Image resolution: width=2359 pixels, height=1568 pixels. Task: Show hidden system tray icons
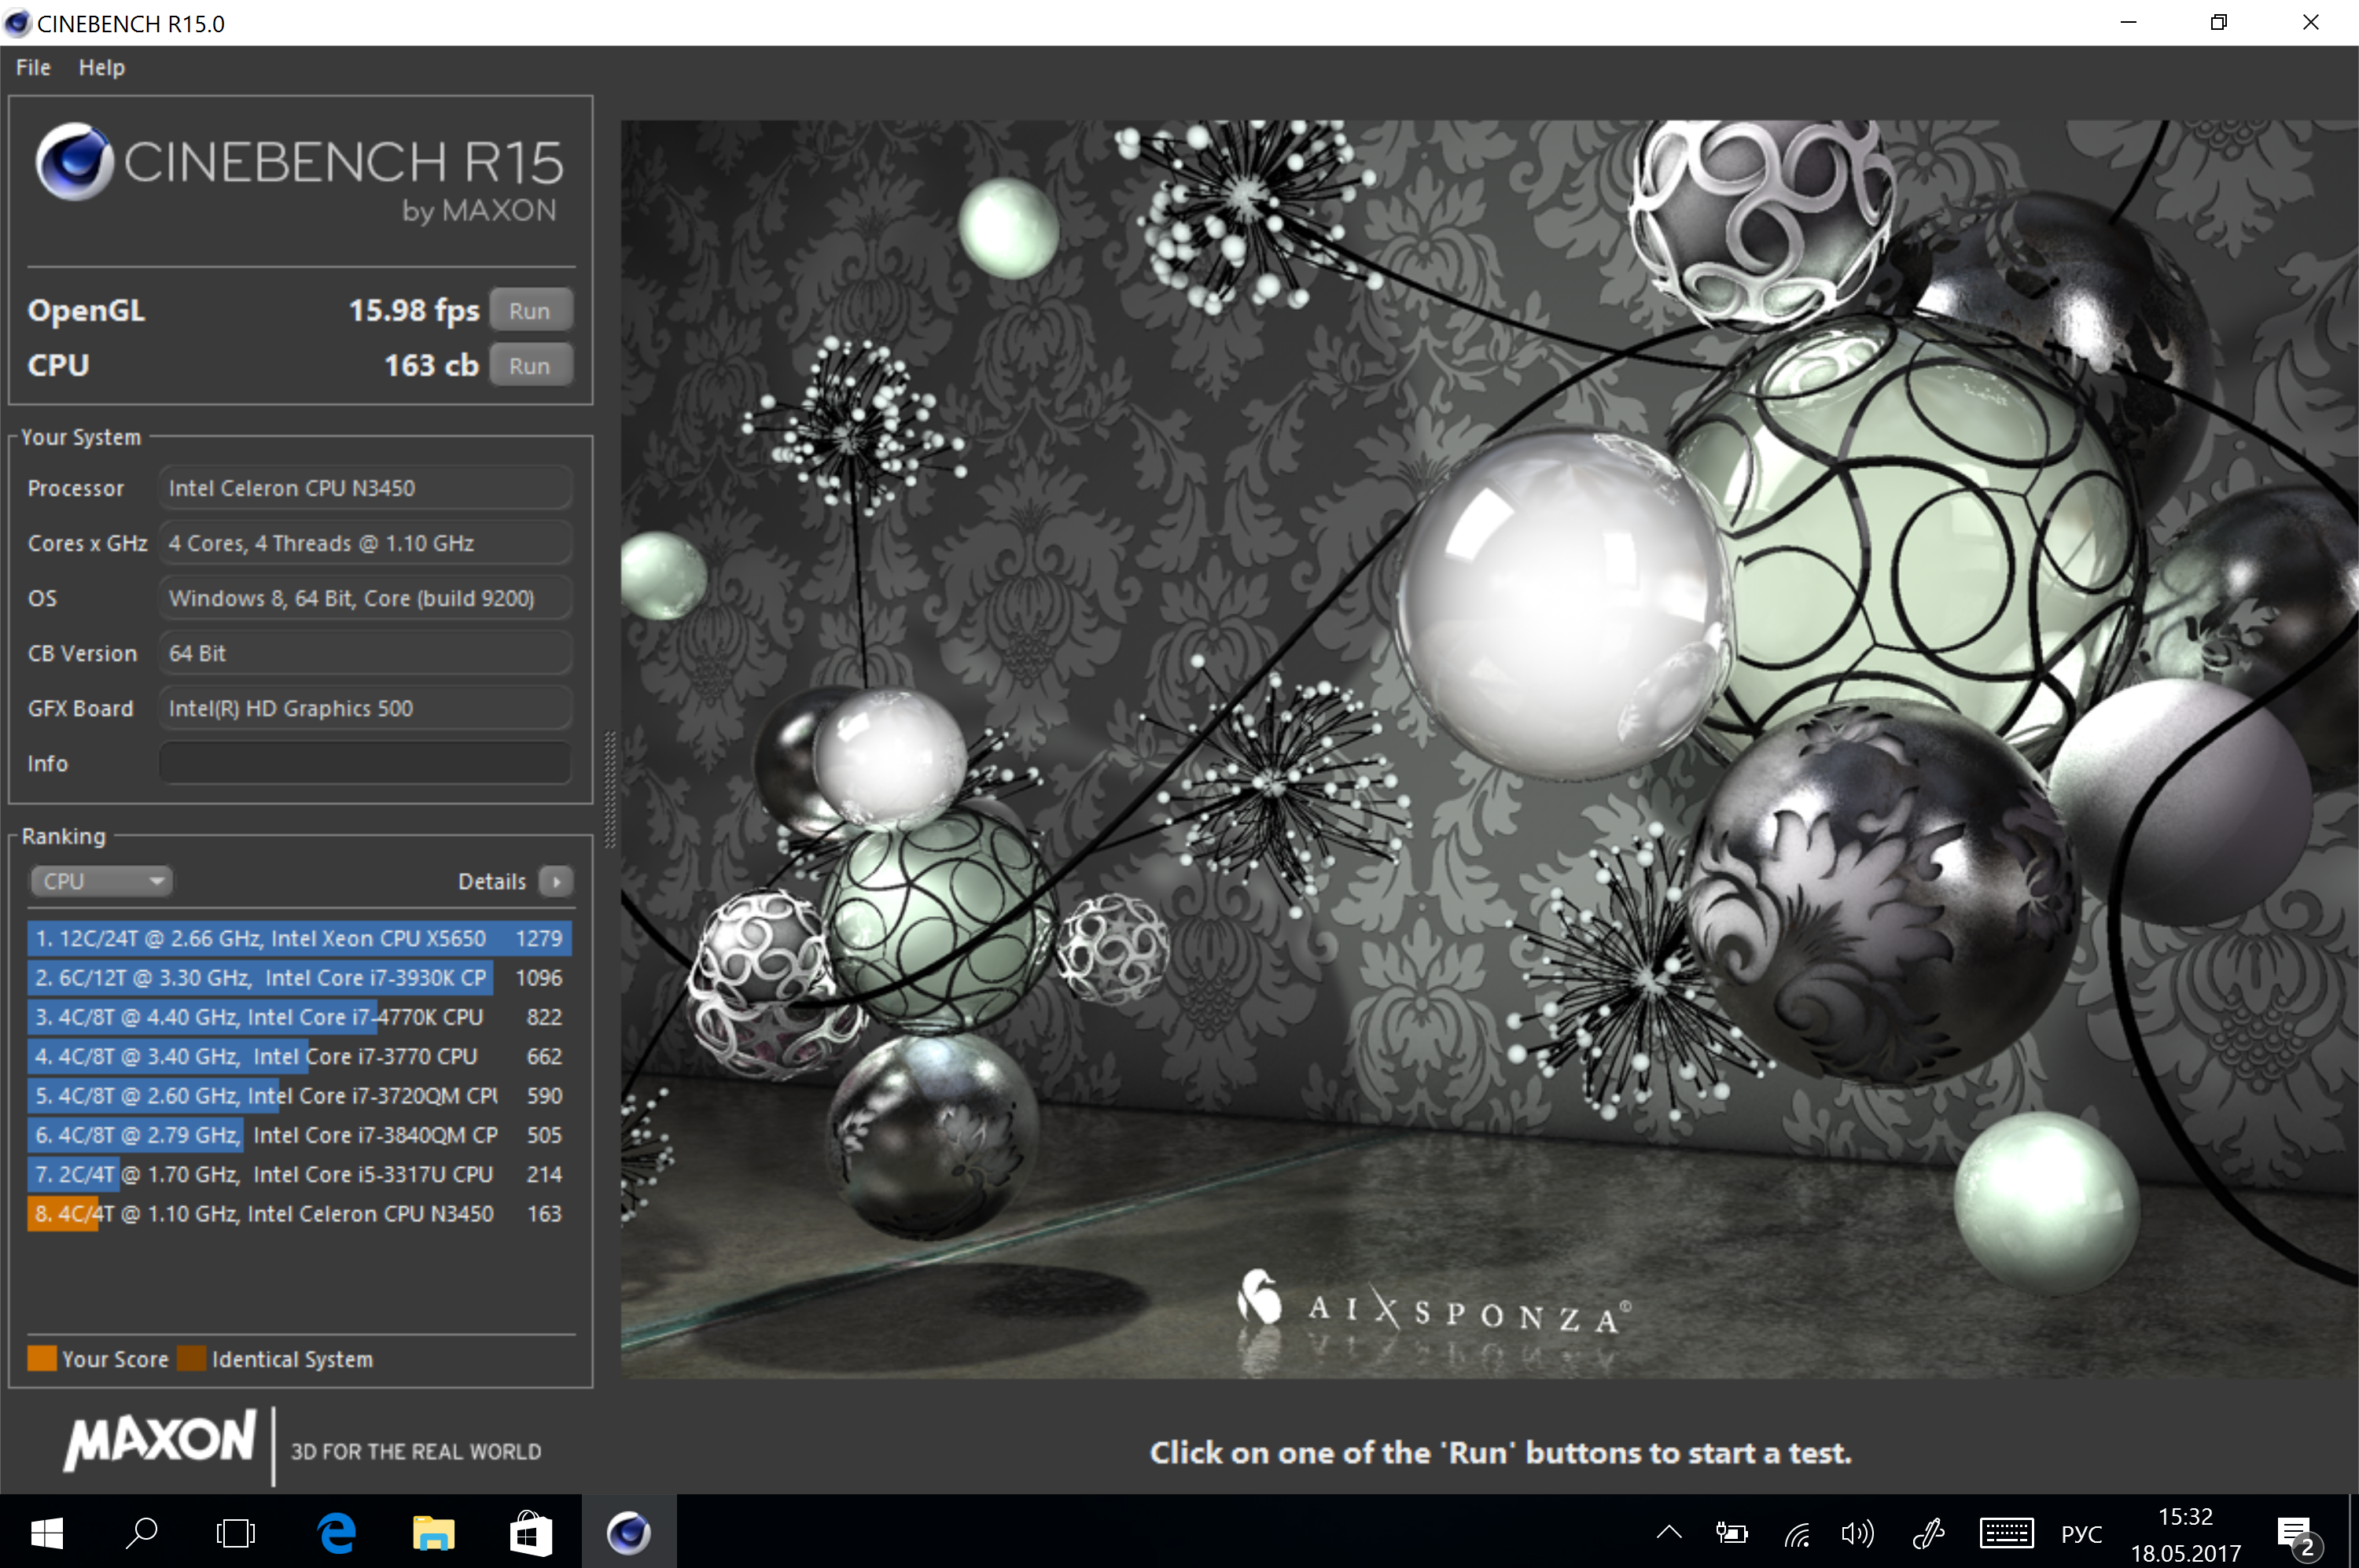coord(1669,1532)
